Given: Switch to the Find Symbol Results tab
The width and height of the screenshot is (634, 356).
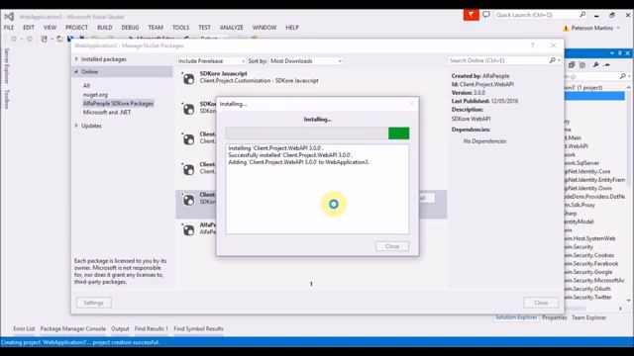Looking at the screenshot, I should click(198, 329).
